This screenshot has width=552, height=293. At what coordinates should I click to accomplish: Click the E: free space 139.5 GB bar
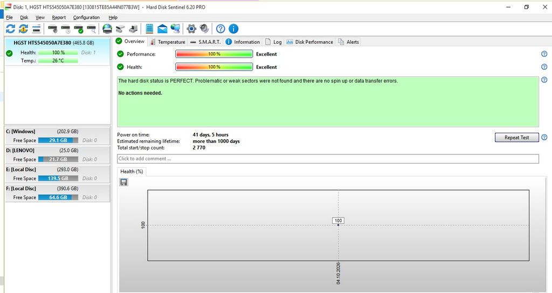click(x=58, y=179)
